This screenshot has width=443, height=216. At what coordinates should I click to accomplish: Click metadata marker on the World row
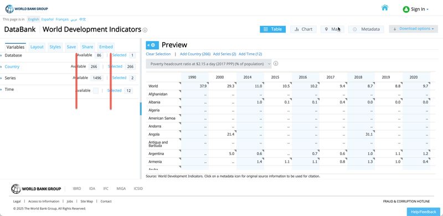coord(179,83)
